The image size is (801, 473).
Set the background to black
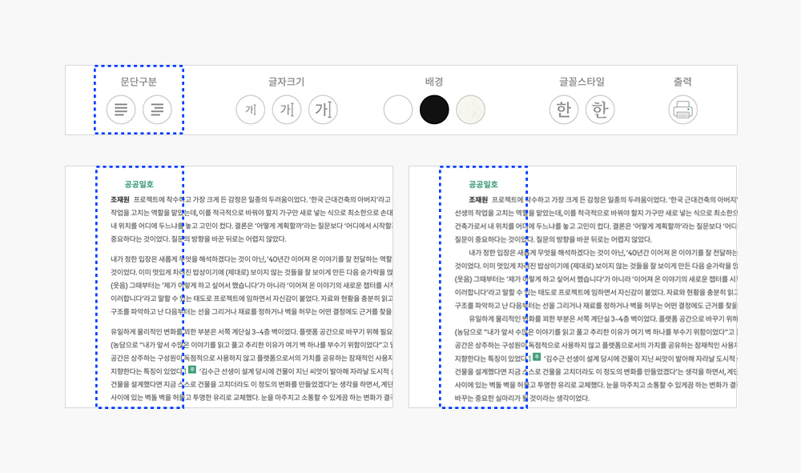pyautogui.click(x=434, y=109)
